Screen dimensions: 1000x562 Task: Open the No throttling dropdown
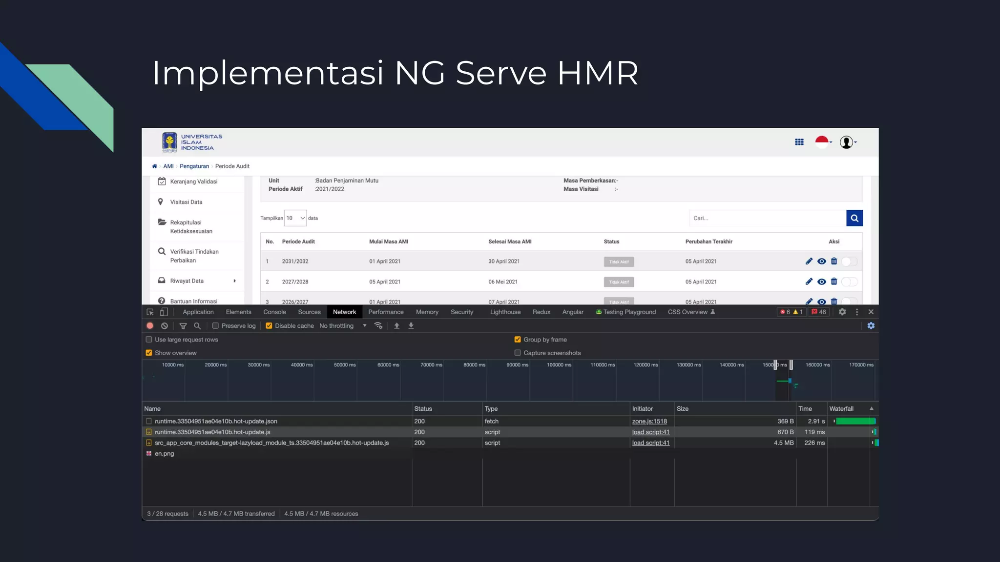click(x=343, y=326)
